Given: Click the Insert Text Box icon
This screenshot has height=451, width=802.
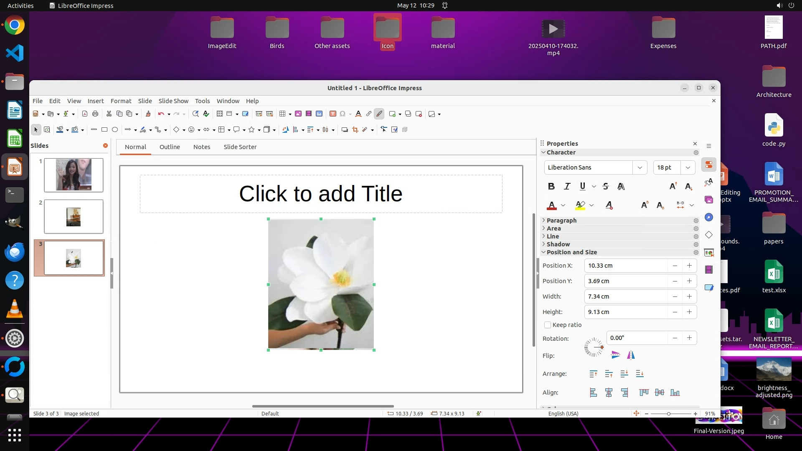Looking at the screenshot, I should [332, 114].
